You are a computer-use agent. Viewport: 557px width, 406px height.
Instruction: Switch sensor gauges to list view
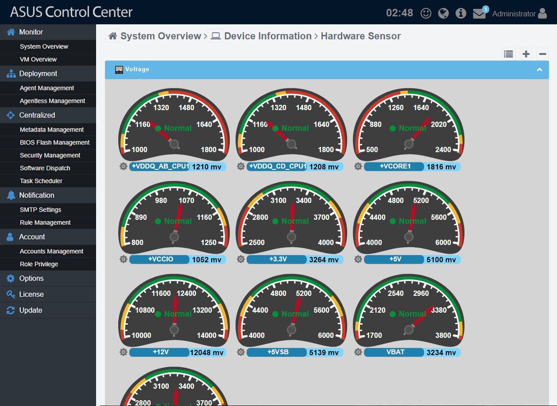[508, 54]
